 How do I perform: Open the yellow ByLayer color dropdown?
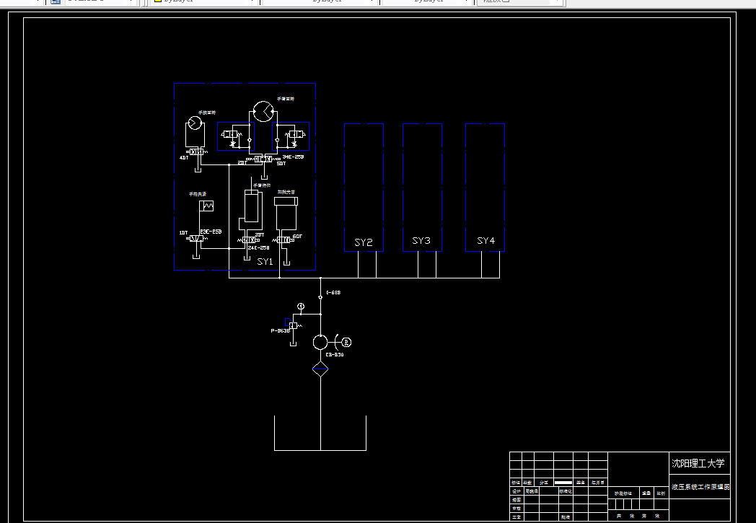coord(204,1)
